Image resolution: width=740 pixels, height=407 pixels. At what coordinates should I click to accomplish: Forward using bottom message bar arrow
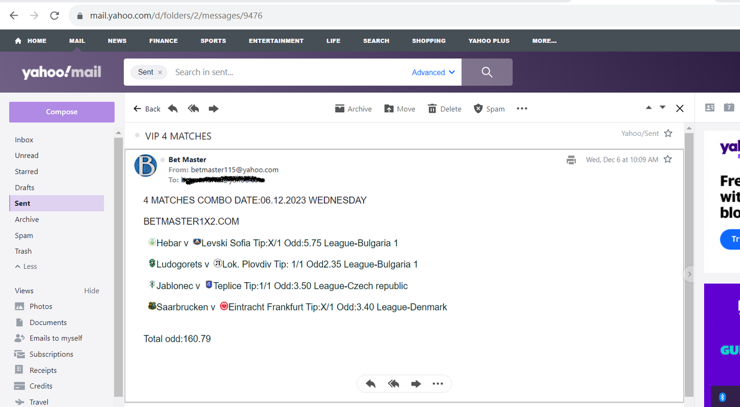click(x=416, y=384)
